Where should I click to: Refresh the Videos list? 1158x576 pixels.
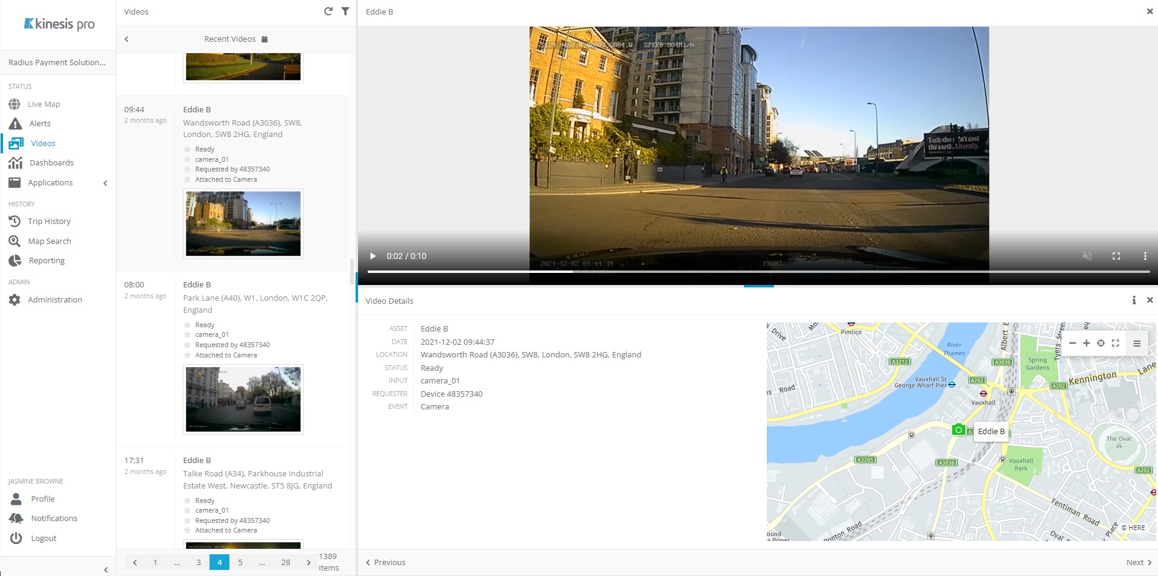[x=328, y=11]
